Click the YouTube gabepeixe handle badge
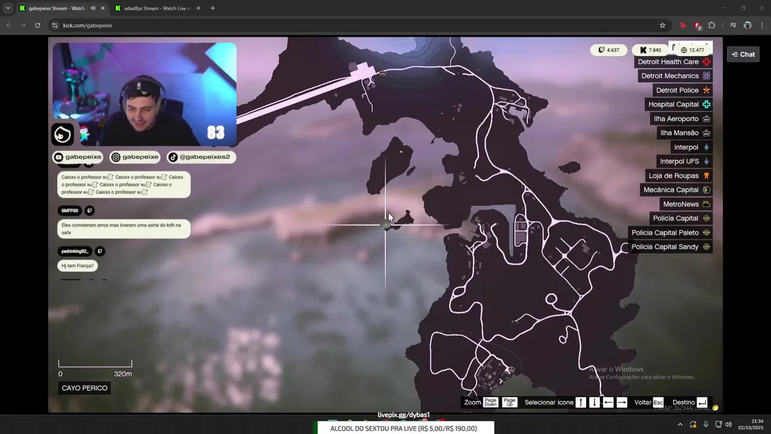The height and width of the screenshot is (434, 771). (78, 157)
